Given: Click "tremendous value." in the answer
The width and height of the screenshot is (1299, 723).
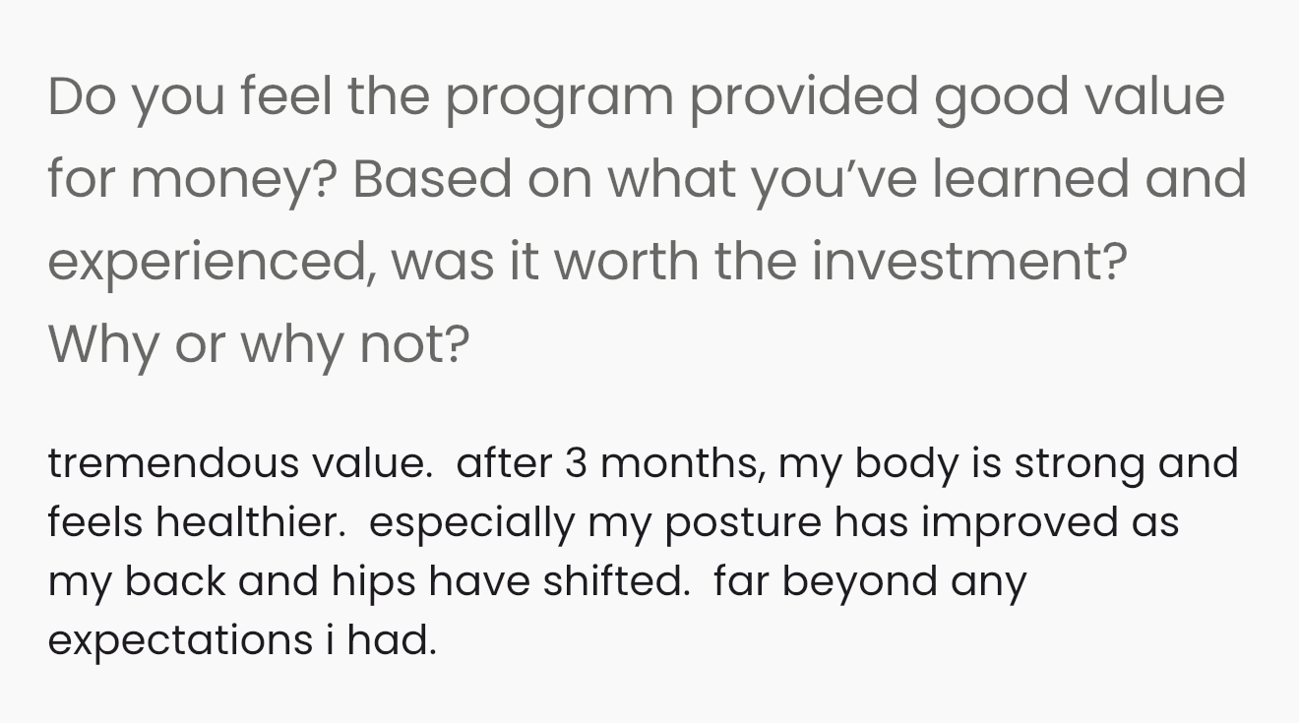Looking at the screenshot, I should [x=239, y=463].
